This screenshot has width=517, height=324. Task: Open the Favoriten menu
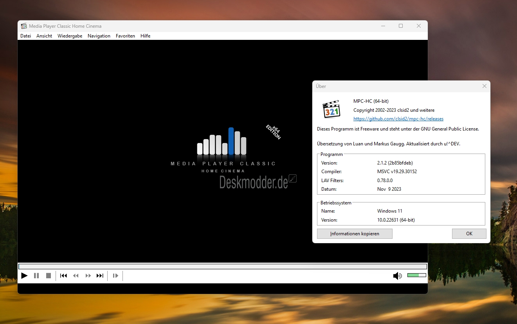(125, 36)
